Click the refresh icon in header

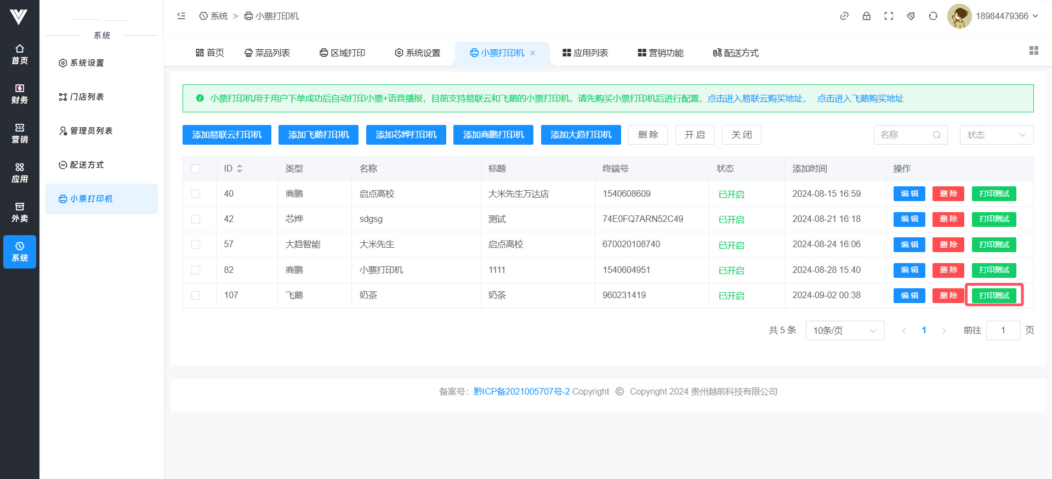(x=933, y=16)
